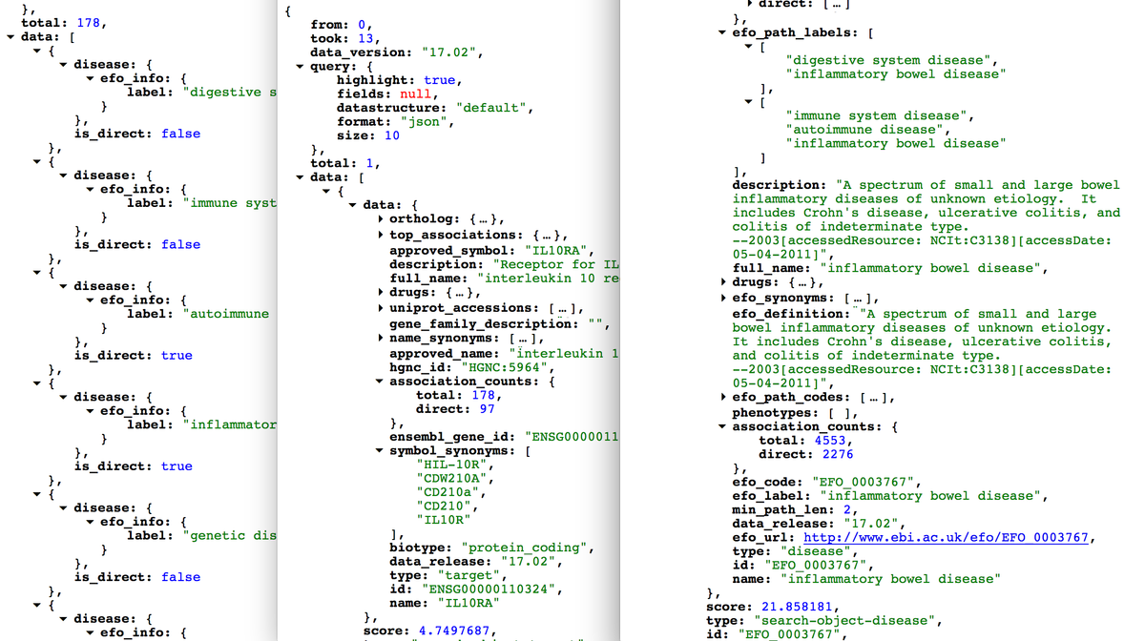Screen dimensions: 1145x641
Task: Expand the efo_path_codes array
Action: (x=723, y=397)
